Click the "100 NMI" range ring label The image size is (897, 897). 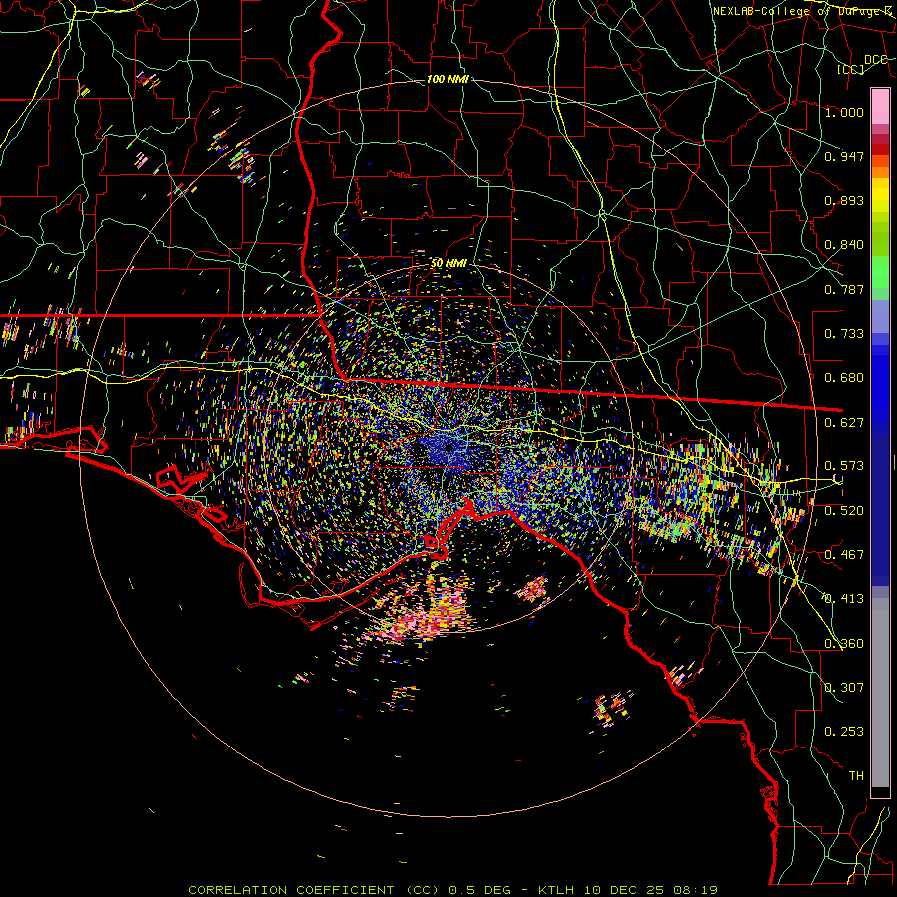[x=448, y=79]
